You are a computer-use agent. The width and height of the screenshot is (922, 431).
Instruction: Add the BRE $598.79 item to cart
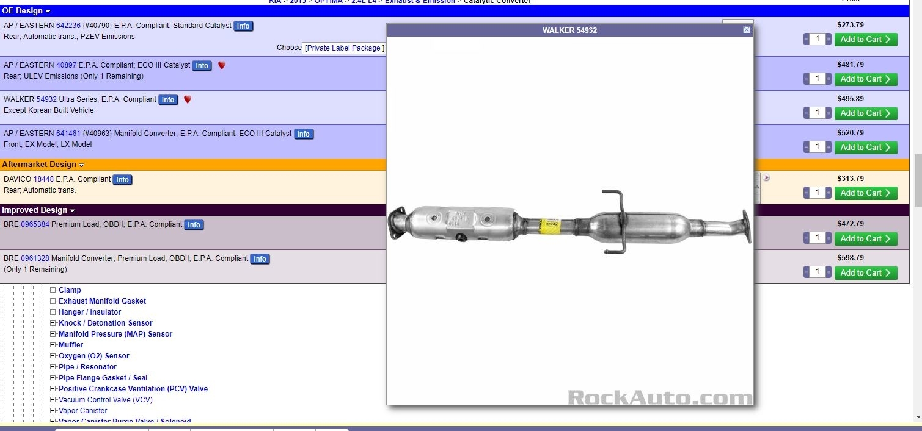click(866, 272)
